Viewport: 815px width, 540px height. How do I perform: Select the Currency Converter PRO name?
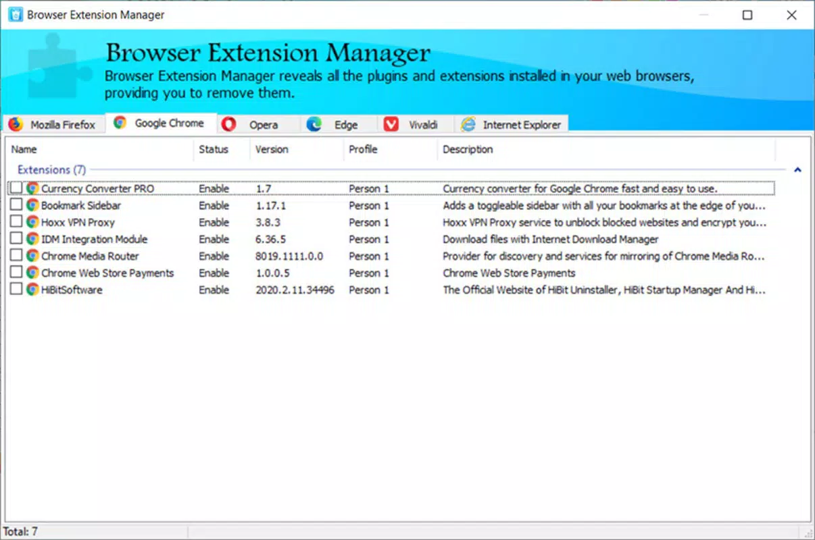tap(98, 189)
